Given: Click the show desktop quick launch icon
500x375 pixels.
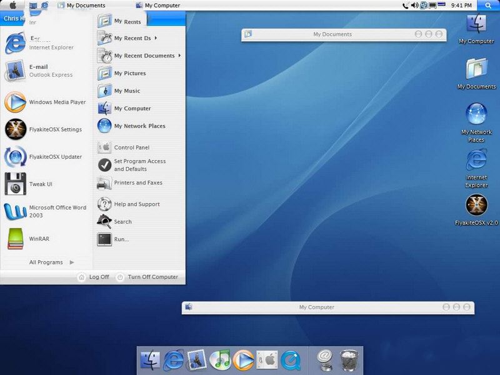Looking at the screenshot, I should coord(33,6).
